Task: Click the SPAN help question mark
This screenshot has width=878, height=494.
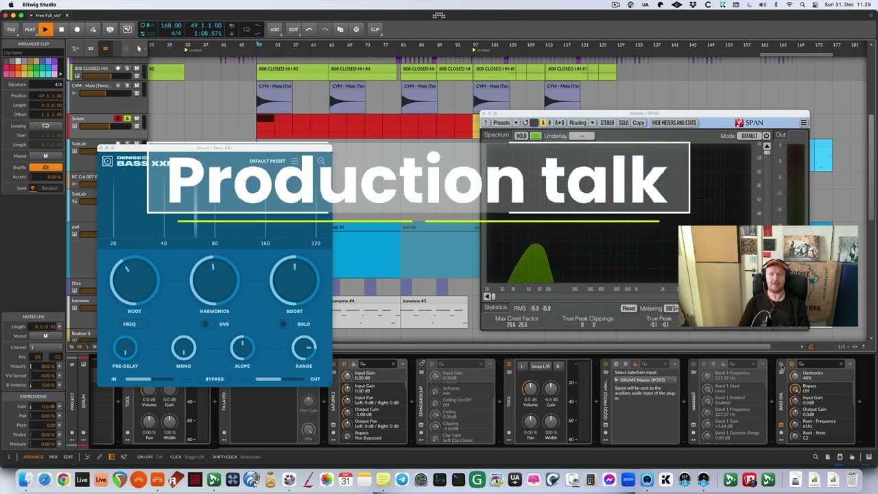Action: [x=486, y=123]
